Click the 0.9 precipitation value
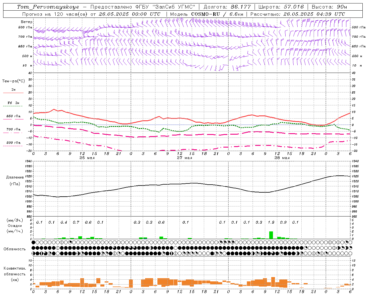367x294 pixels. pyautogui.click(x=283, y=223)
